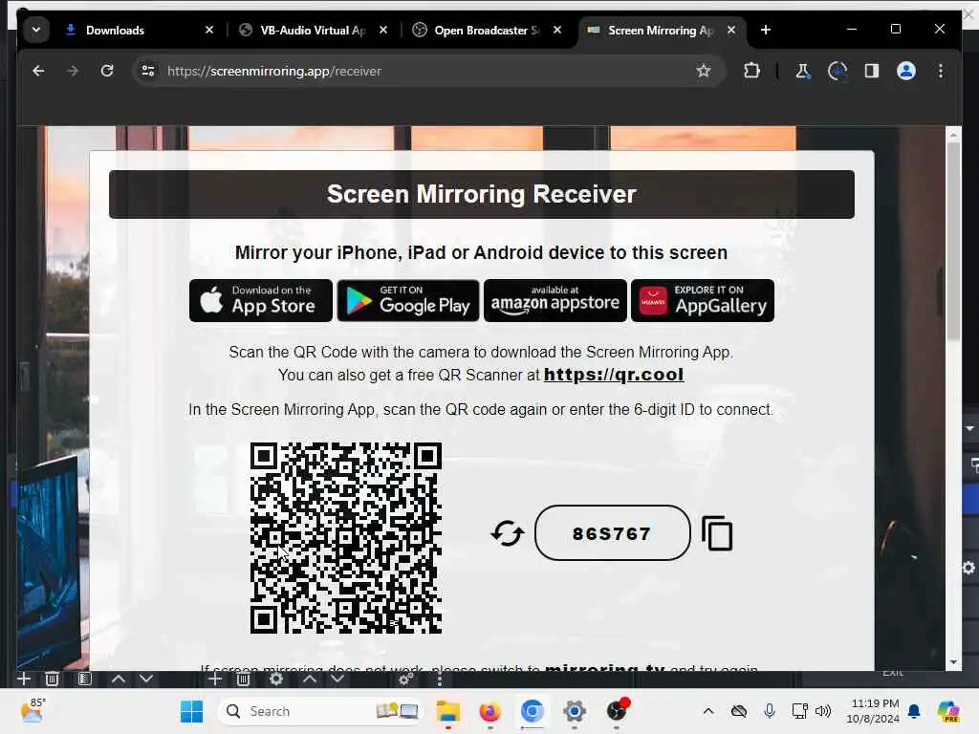This screenshot has width=979, height=734.
Task: Toggle the browser side panel
Action: [872, 71]
